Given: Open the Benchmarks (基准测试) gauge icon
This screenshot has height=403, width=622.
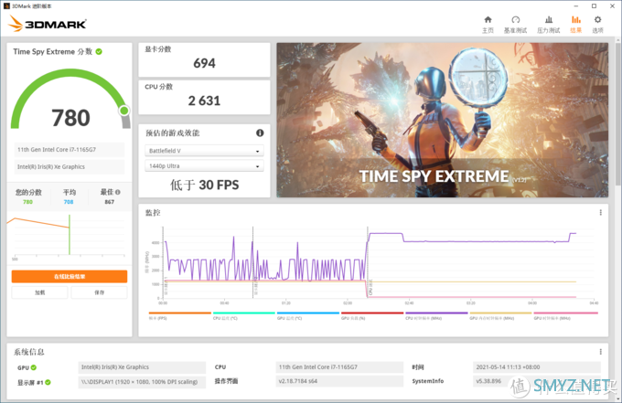Looking at the screenshot, I should pos(516,24).
